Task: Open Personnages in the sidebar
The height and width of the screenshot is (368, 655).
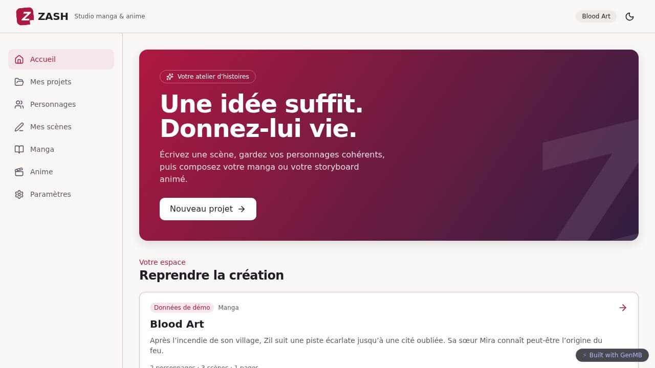Action: pos(61,104)
